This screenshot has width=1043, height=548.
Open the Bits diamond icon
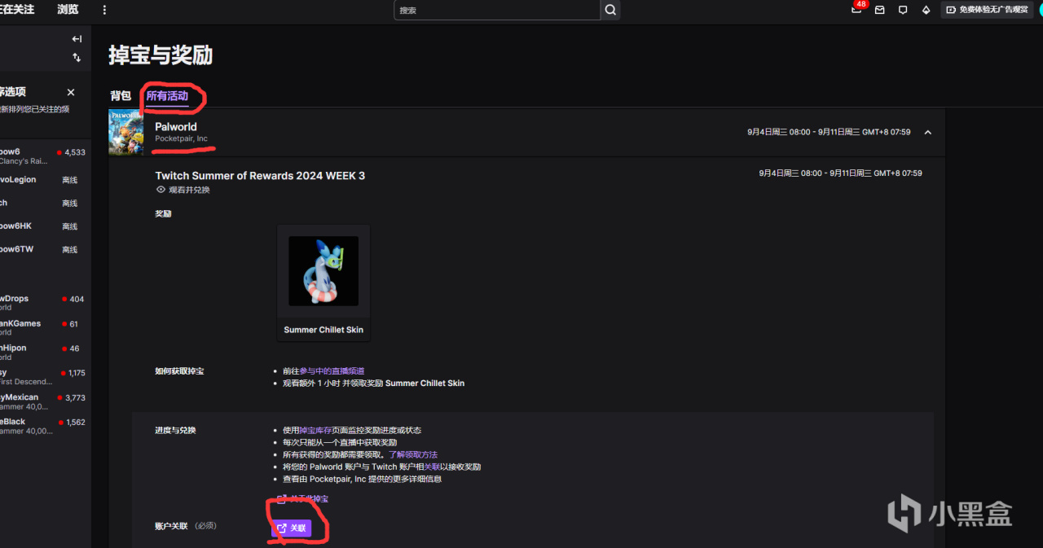click(x=926, y=10)
